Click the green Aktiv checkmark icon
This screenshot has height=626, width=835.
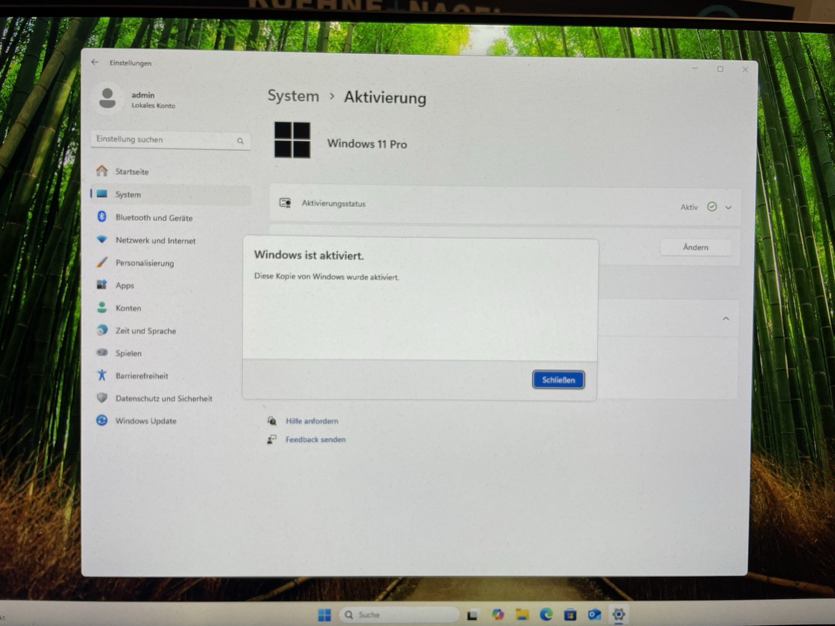tap(712, 207)
